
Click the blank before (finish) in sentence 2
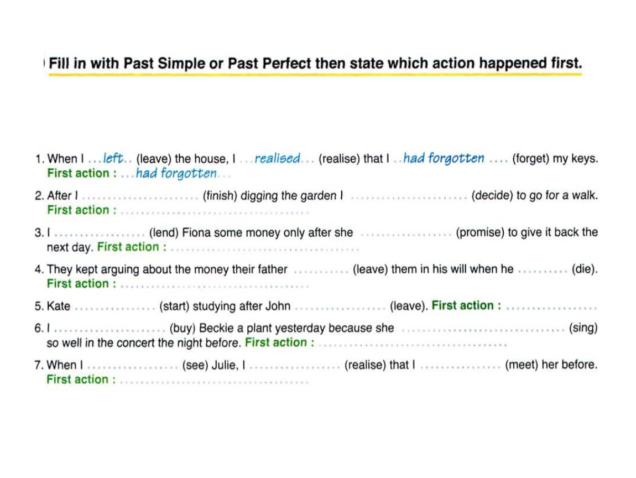click(x=140, y=197)
